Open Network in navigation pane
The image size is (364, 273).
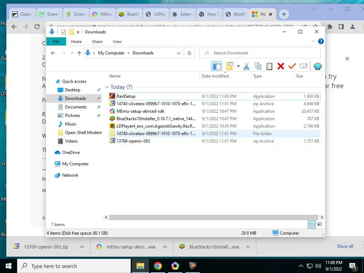click(70, 175)
